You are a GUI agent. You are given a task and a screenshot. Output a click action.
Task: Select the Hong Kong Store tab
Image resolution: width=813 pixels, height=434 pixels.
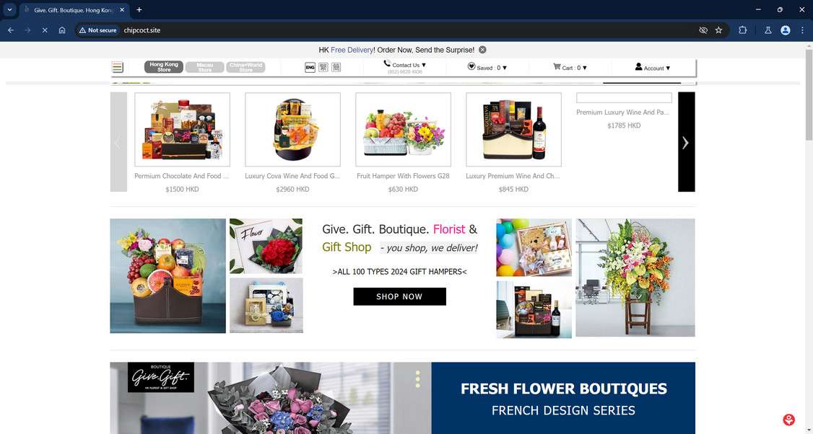tap(164, 66)
